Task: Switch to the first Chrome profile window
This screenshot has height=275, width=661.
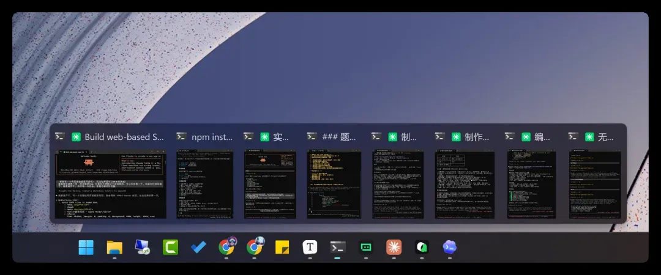Action: point(227,246)
